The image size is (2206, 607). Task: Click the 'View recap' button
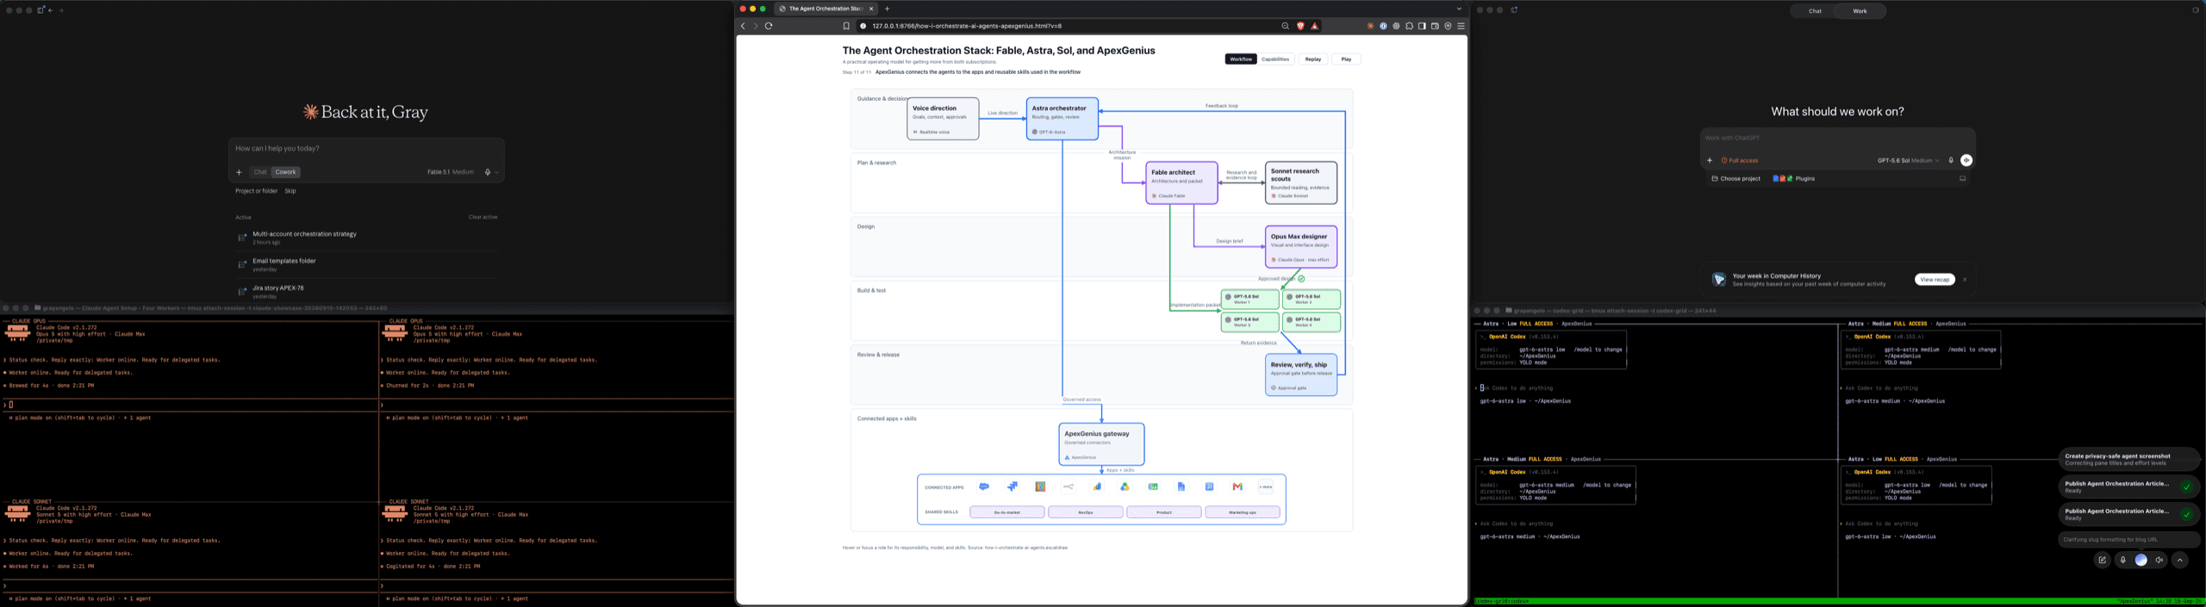click(x=1935, y=280)
